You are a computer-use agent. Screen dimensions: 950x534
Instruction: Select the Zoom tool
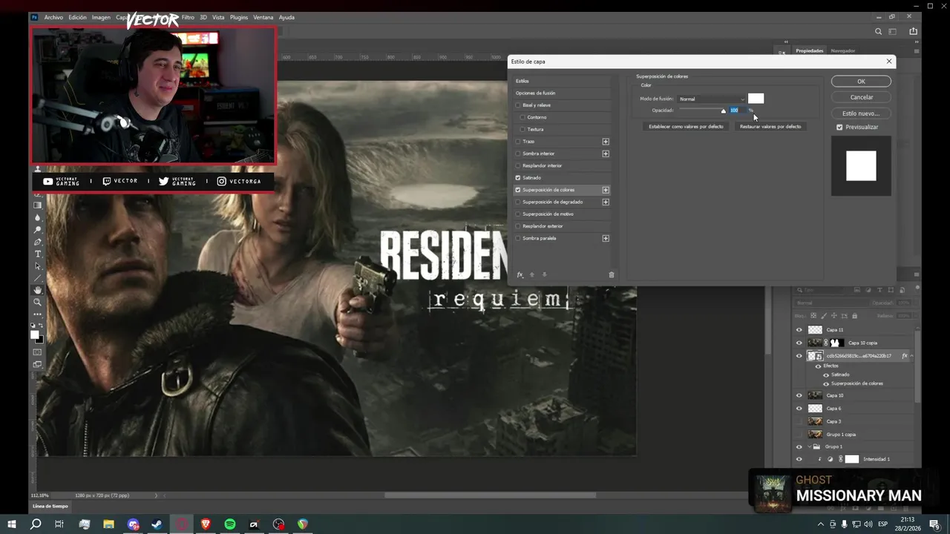(38, 302)
